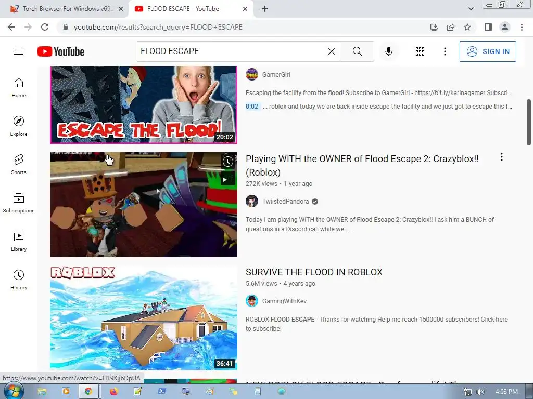533x399 pixels.
Task: Click the browser forward arrow
Action: [x=28, y=27]
